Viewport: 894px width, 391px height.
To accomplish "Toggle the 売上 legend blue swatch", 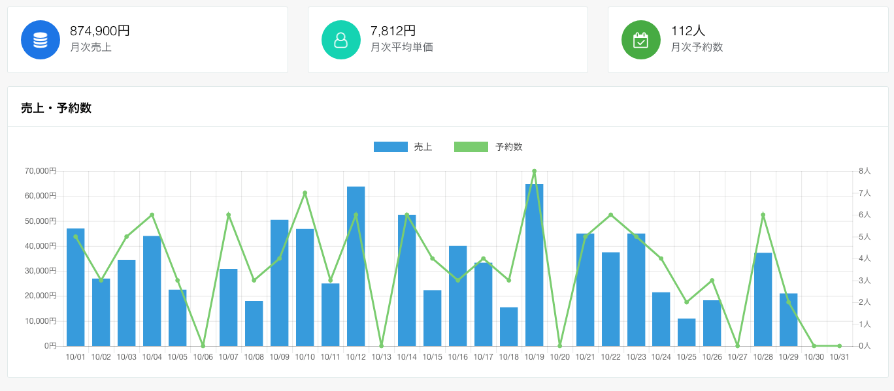I will click(390, 147).
